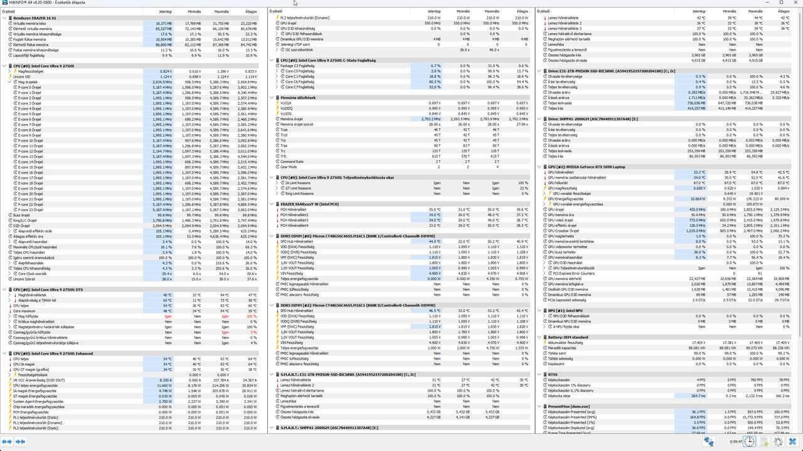Viewport: 803px width, 451px height.
Task: Reset the elapsed time clock icon
Action: (750, 442)
